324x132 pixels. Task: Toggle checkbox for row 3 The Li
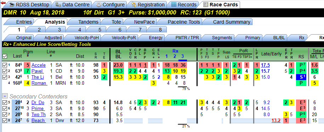[x=4, y=77]
